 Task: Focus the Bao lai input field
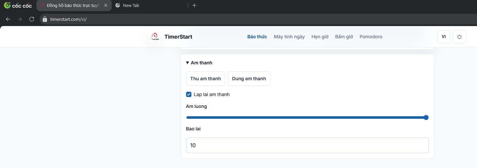[307, 145]
